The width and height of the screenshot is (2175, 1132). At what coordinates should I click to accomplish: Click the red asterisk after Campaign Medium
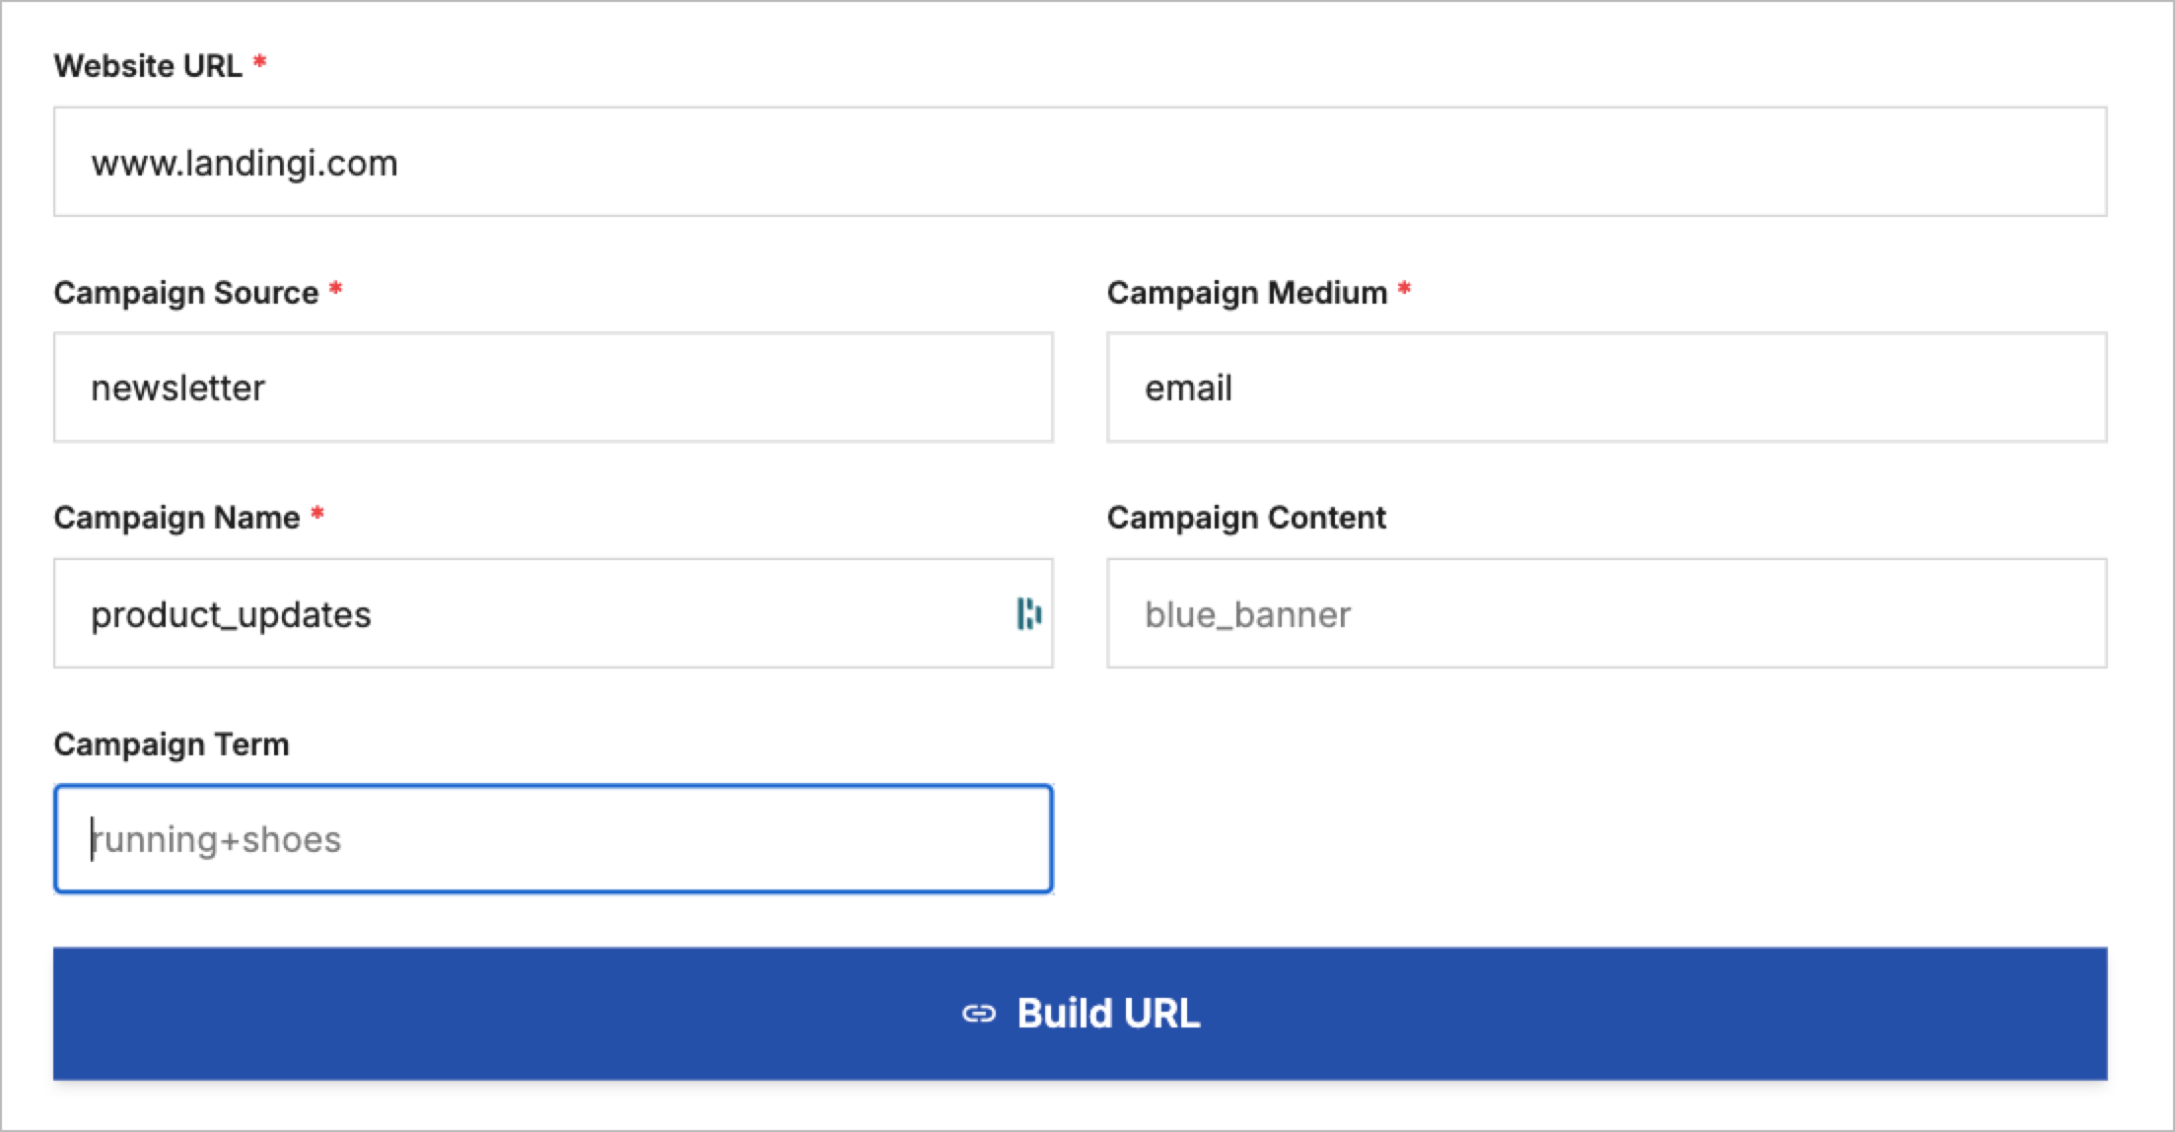(1404, 290)
